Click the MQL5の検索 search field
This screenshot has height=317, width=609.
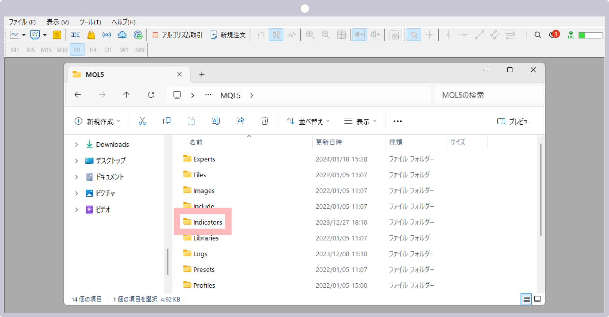point(489,95)
